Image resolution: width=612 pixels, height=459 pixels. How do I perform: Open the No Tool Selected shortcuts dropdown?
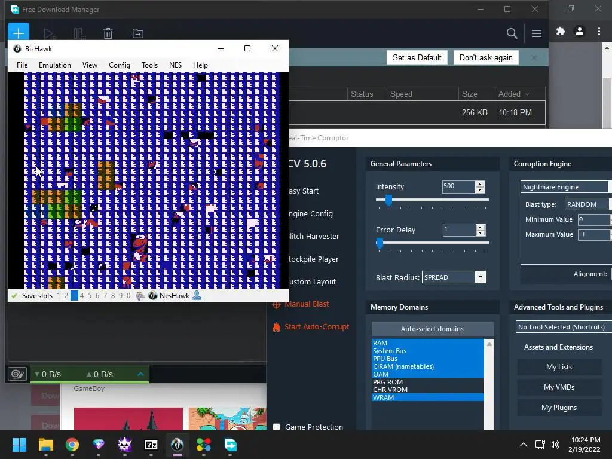564,327
